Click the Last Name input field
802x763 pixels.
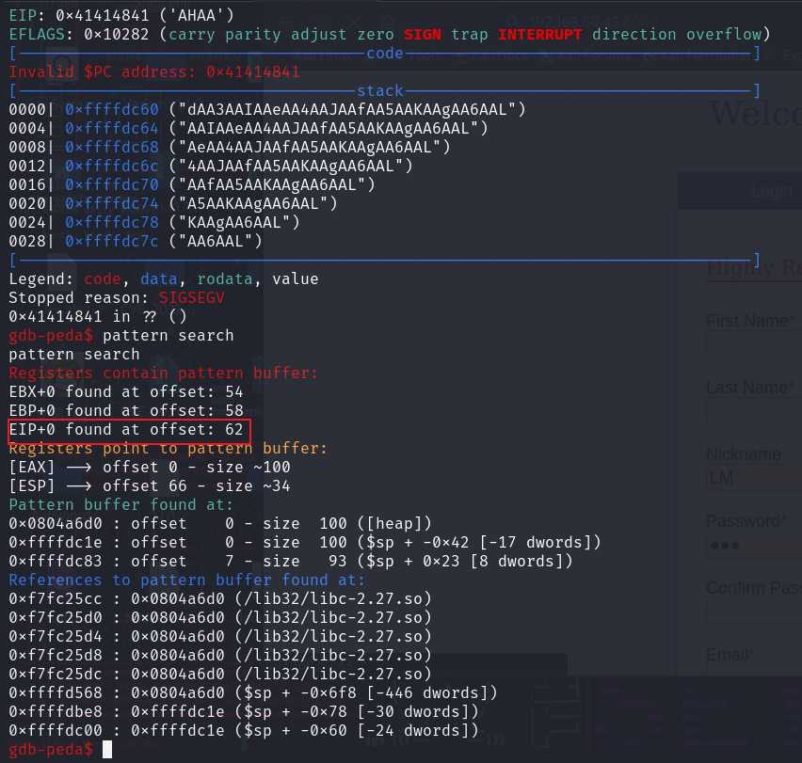point(754,410)
